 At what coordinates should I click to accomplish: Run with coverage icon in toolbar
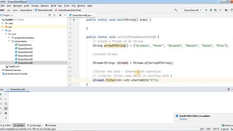pyautogui.click(x=216, y=10)
